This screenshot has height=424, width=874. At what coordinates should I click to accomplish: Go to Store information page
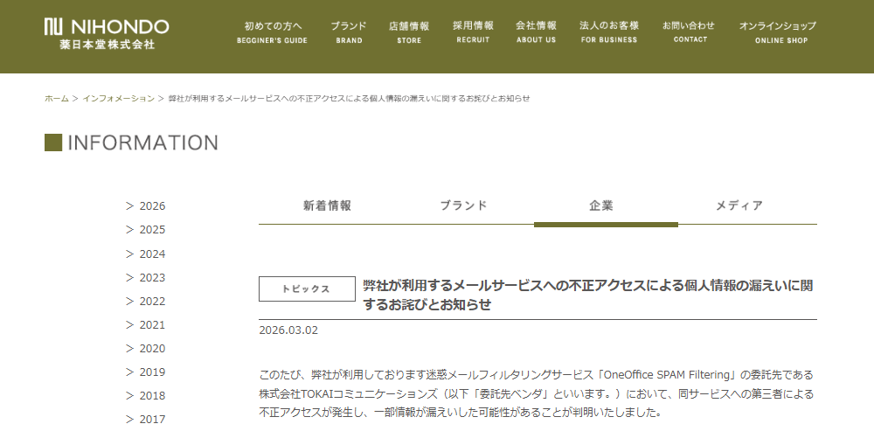(x=409, y=32)
